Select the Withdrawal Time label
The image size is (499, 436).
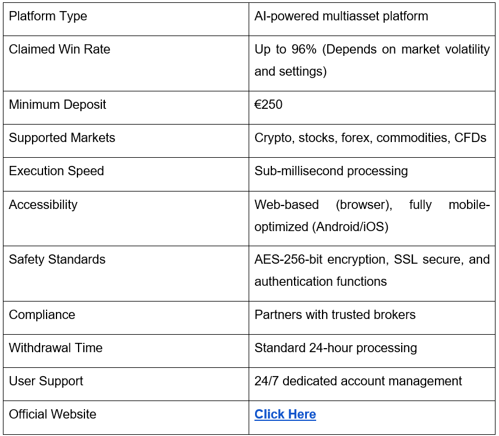(56, 348)
